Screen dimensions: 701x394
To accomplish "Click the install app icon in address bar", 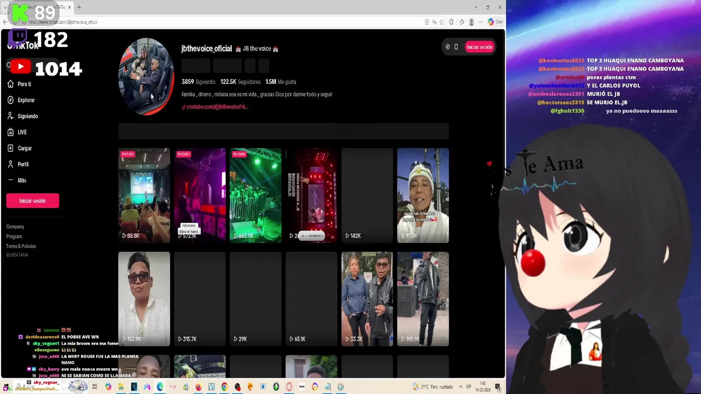I will [427, 22].
